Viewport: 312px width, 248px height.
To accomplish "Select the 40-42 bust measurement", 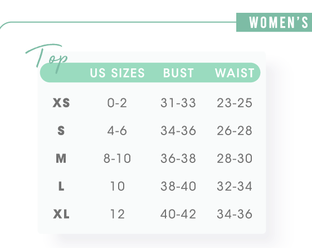I will click(x=178, y=214).
